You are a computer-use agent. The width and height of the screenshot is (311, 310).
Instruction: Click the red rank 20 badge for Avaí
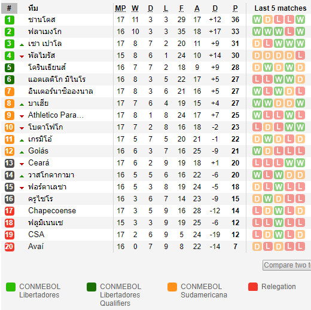coord(10,247)
